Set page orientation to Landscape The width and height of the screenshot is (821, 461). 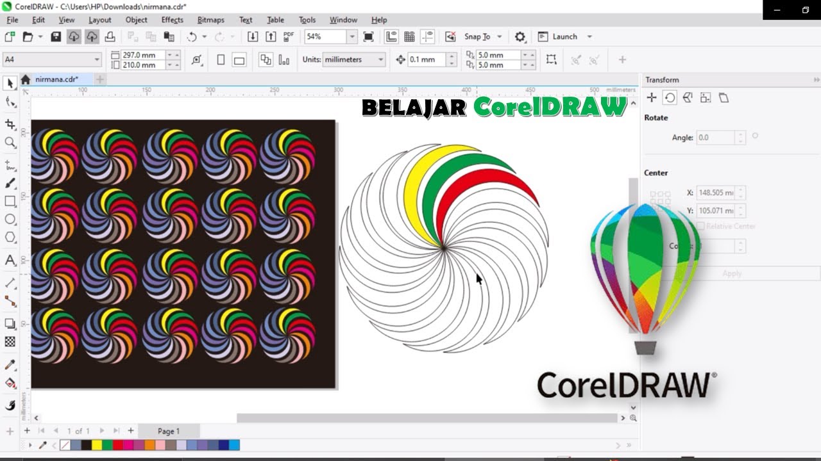pos(239,60)
